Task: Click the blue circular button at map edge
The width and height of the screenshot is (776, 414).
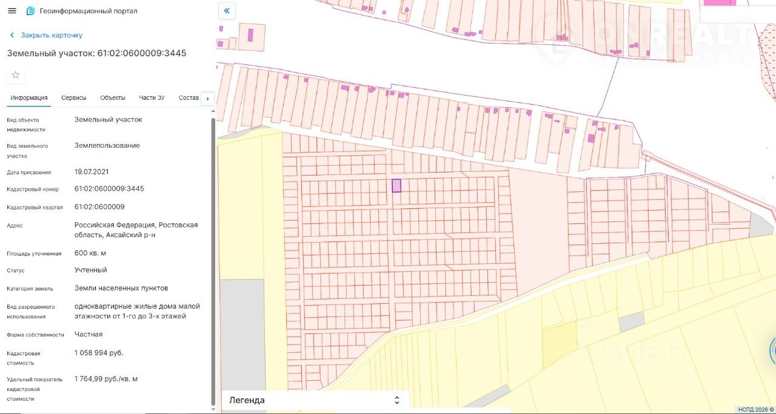Action: point(773,350)
